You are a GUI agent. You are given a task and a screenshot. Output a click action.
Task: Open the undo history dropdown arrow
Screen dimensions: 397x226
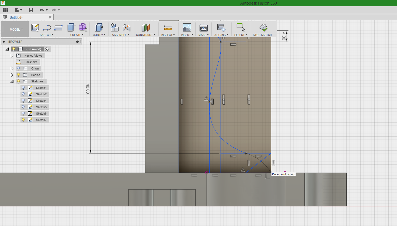47,10
